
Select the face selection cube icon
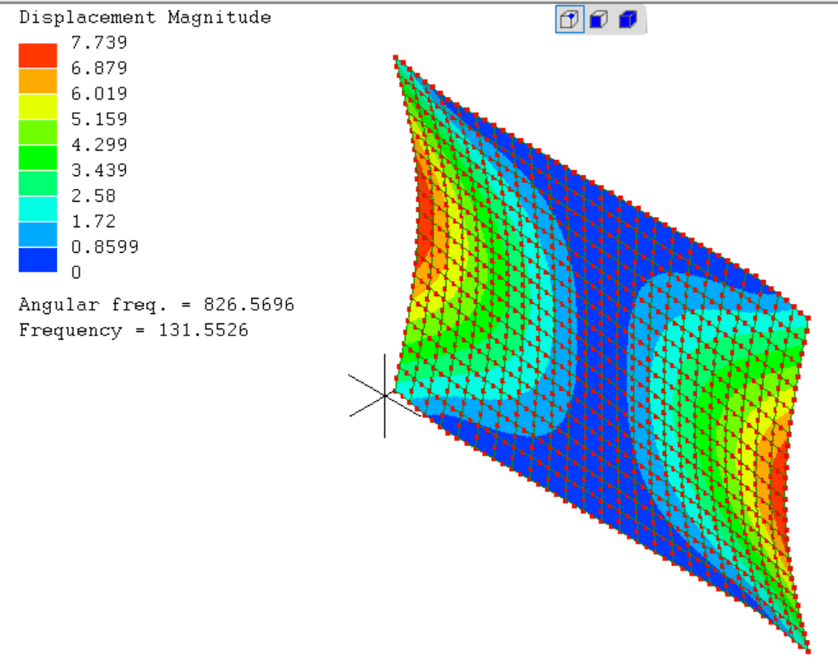click(599, 20)
